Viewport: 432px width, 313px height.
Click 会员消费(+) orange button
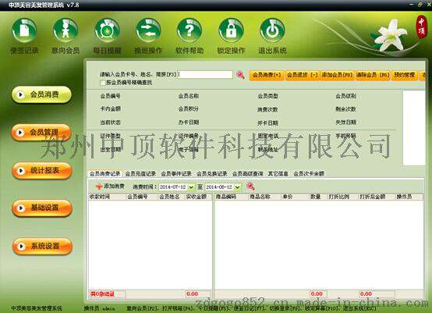point(267,75)
